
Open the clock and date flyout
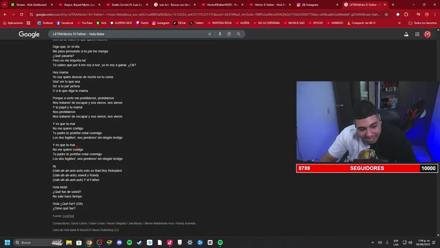(424, 242)
